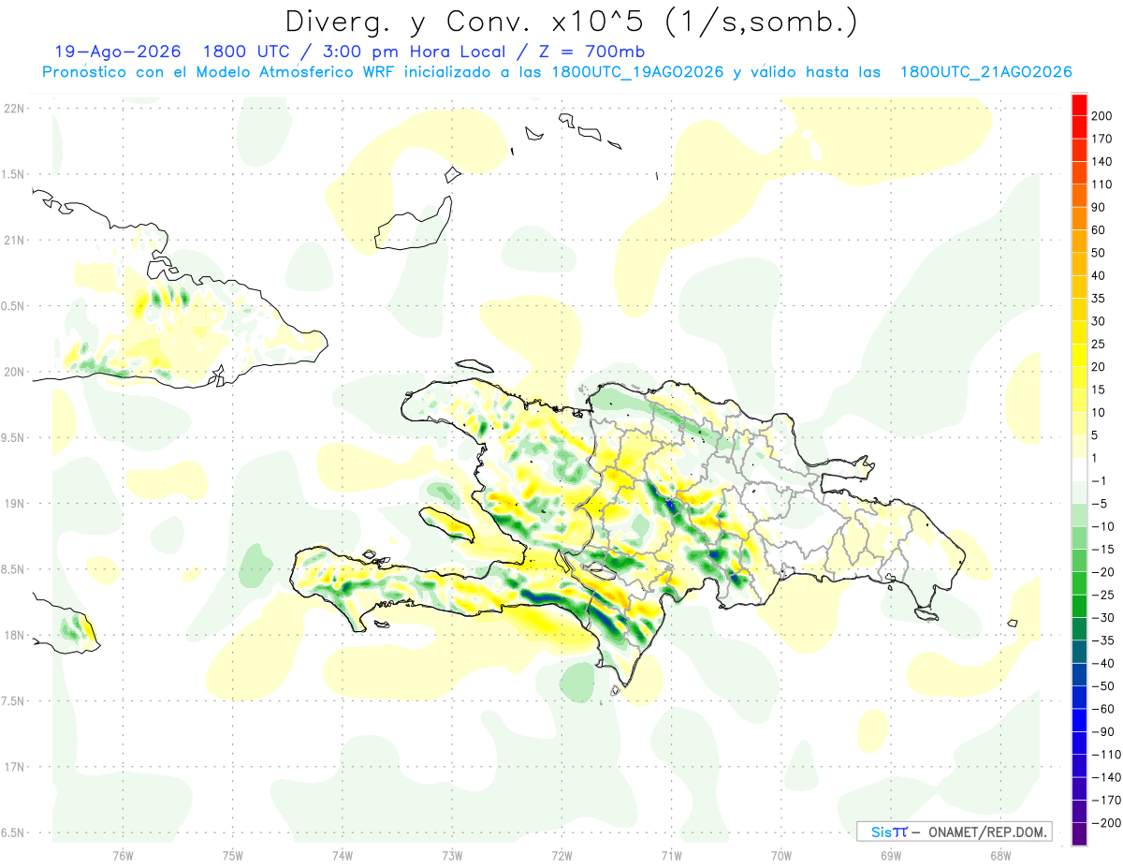This screenshot has width=1123, height=868.
Task: Click the colorbar label '5'
Action: pyautogui.click(x=1096, y=435)
